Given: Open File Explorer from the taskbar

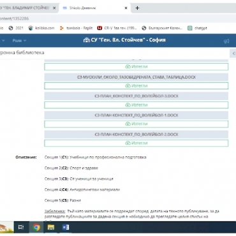Looking at the screenshot, I should pyautogui.click(x=51, y=227).
